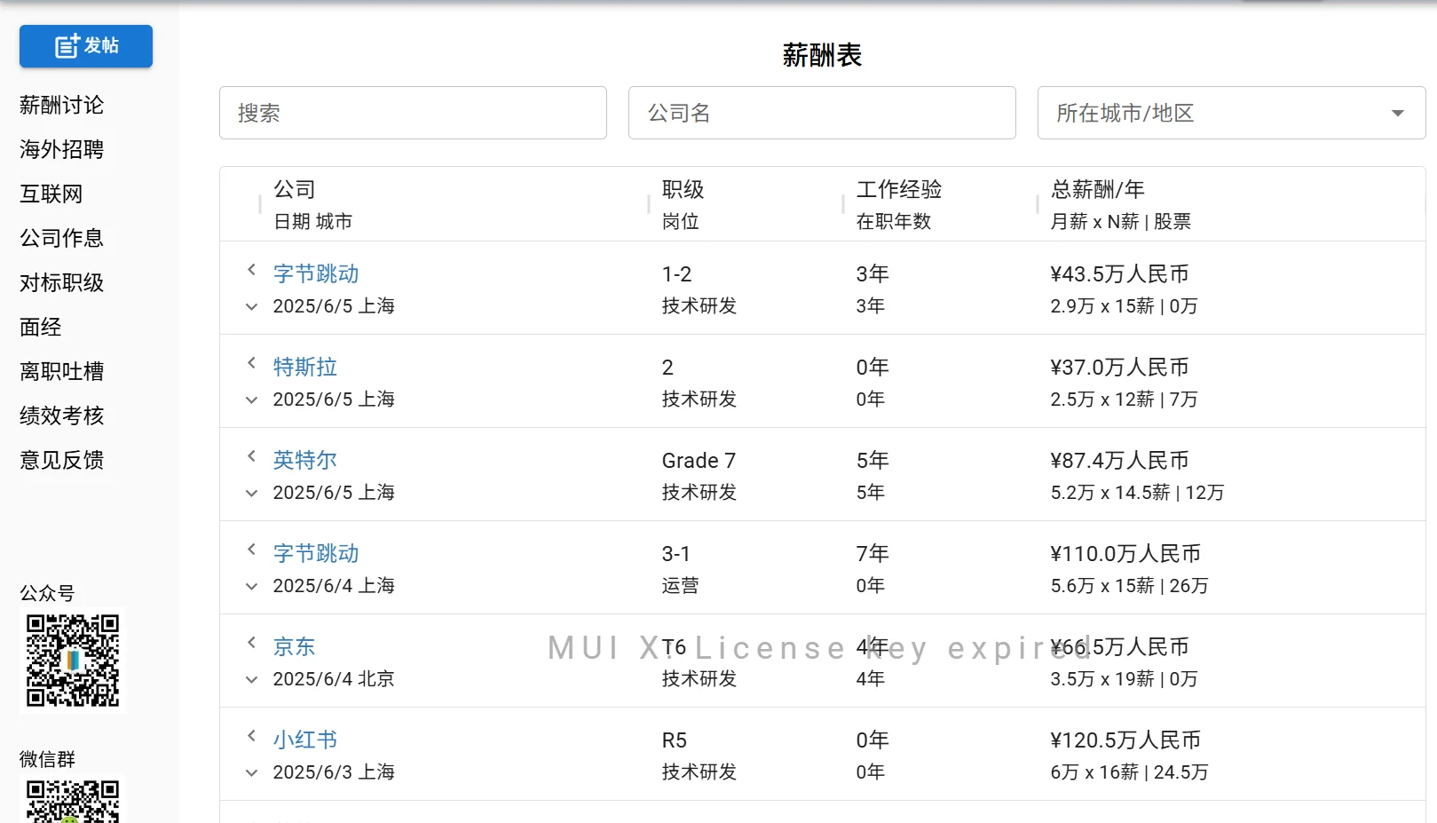Go to the 离职吐槽 section
Image resolution: width=1437 pixels, height=823 pixels.
(62, 371)
